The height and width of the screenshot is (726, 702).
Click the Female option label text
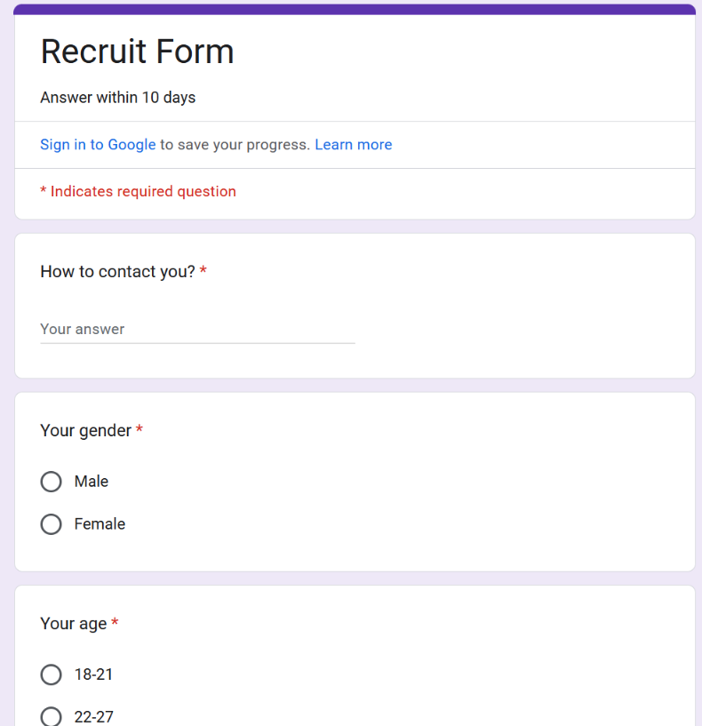coord(100,524)
